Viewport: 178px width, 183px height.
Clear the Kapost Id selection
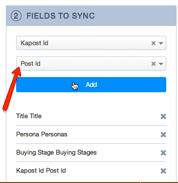click(154, 43)
